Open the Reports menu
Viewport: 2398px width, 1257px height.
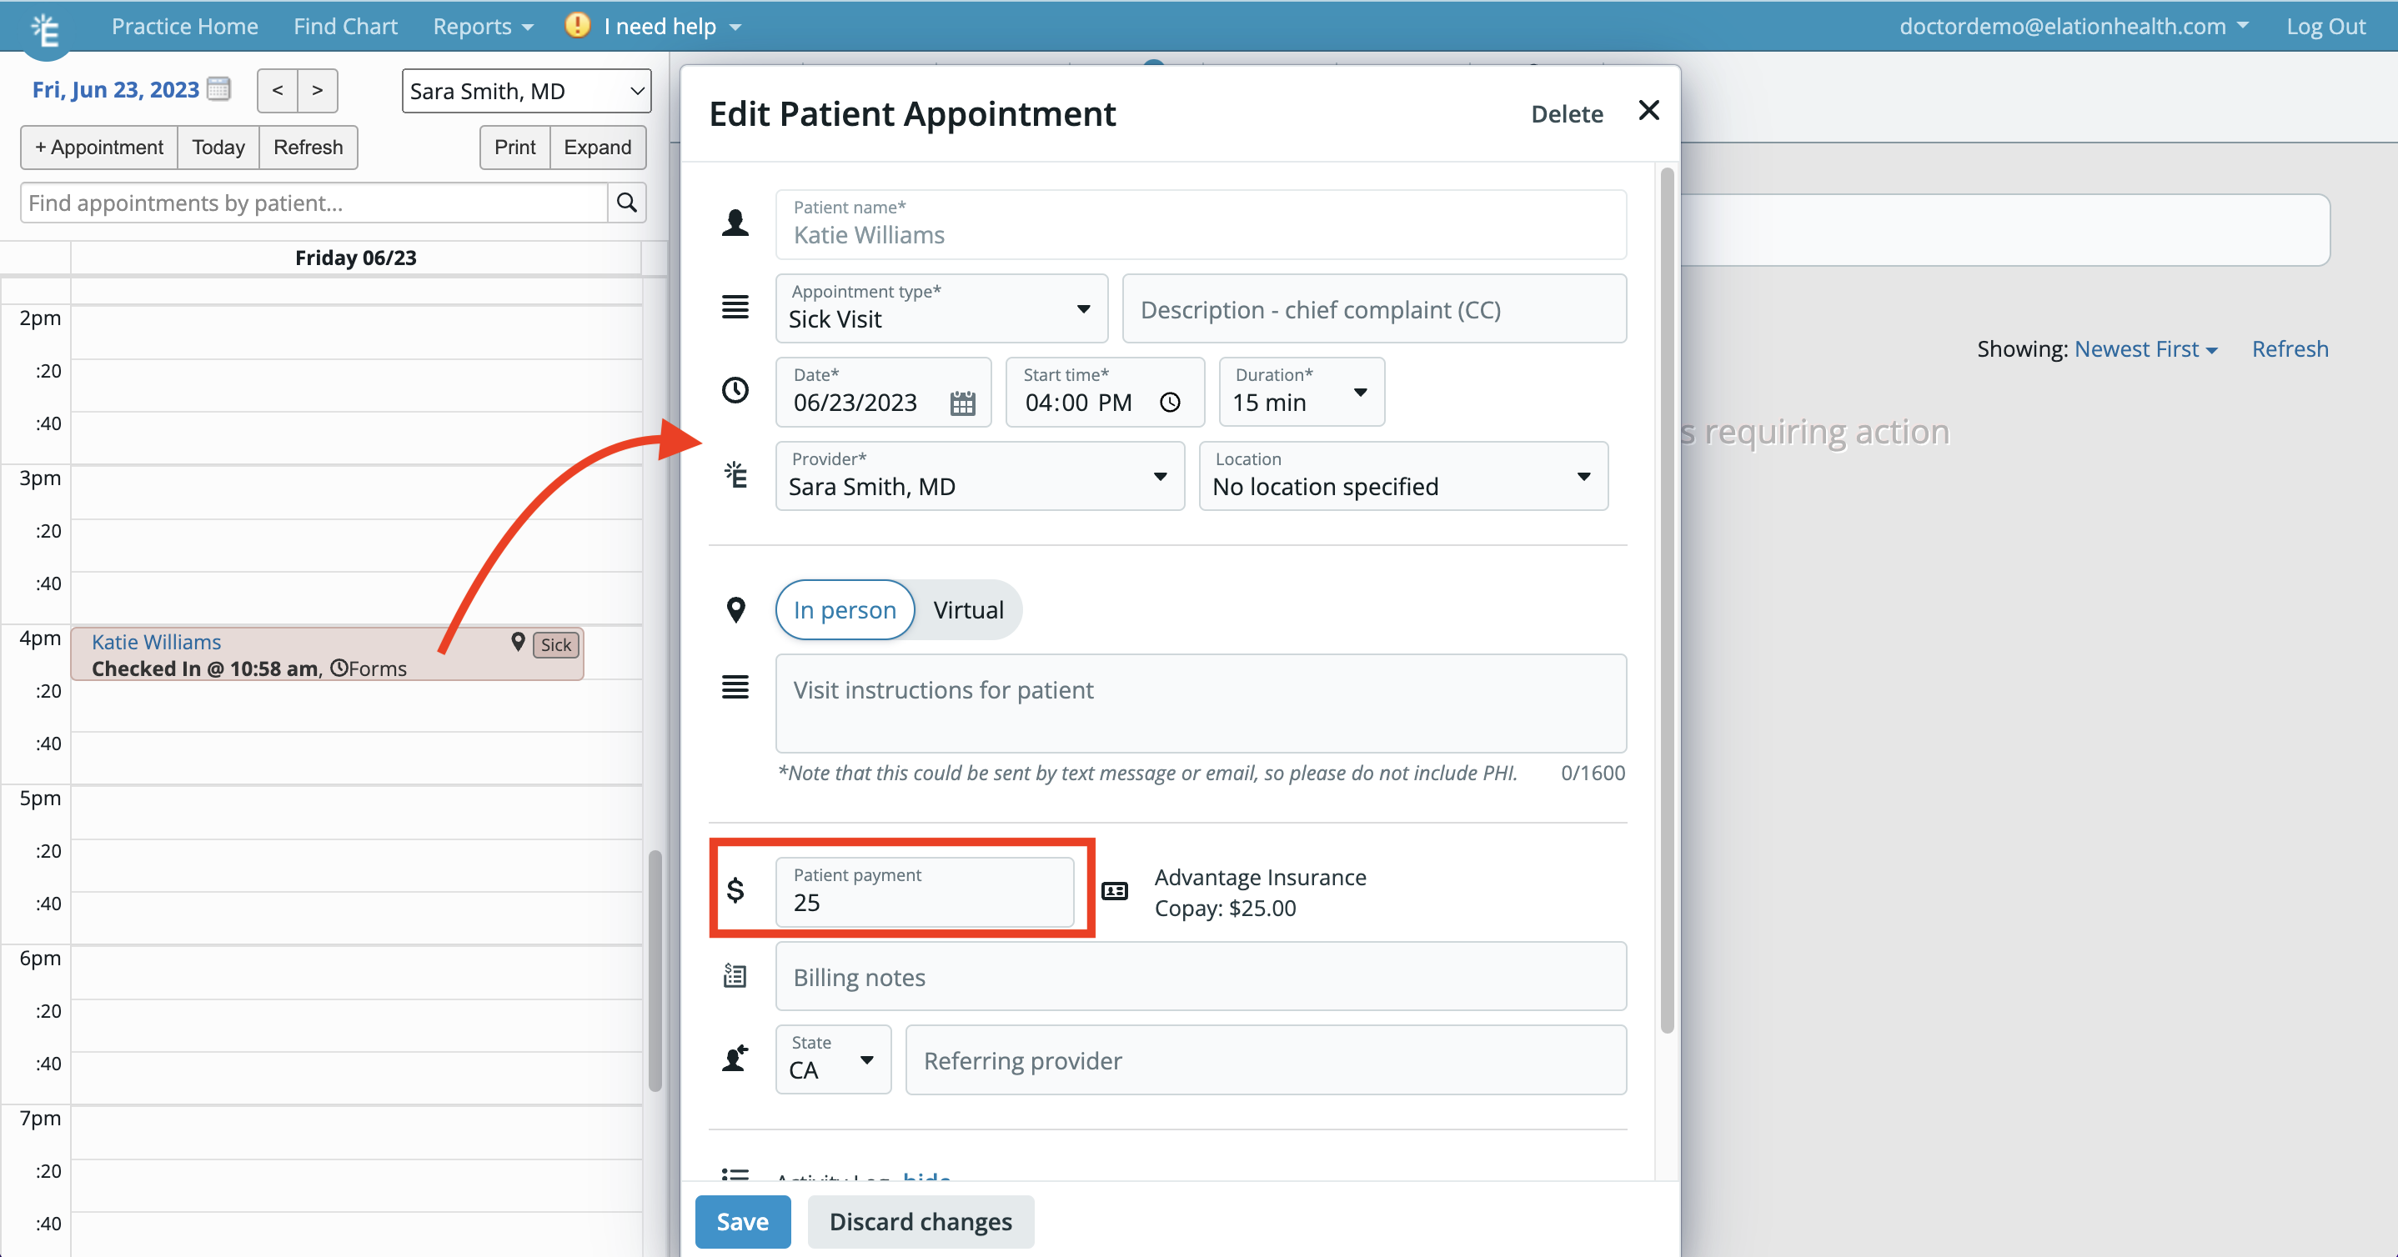coord(481,25)
